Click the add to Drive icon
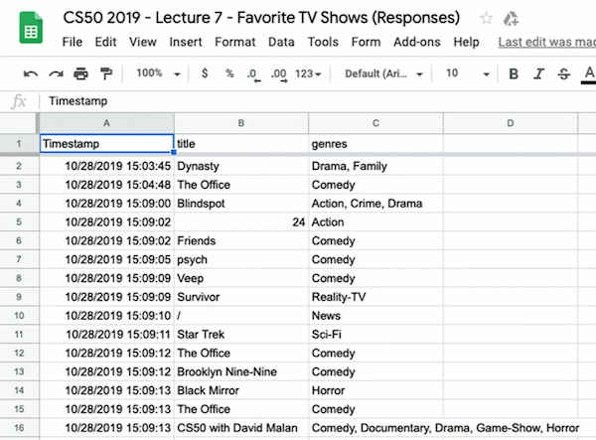 [x=513, y=18]
